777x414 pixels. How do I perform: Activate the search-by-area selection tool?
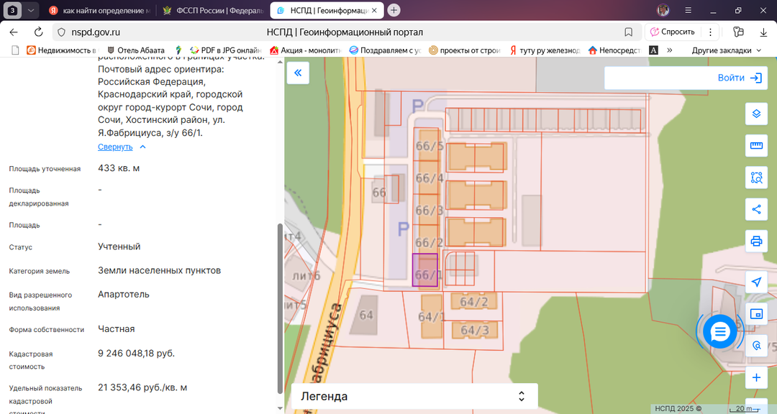(x=756, y=178)
